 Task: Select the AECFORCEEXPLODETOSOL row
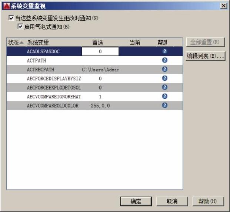point(94,87)
